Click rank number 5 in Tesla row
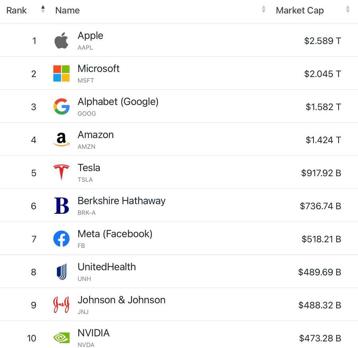358x348 pixels. click(34, 173)
